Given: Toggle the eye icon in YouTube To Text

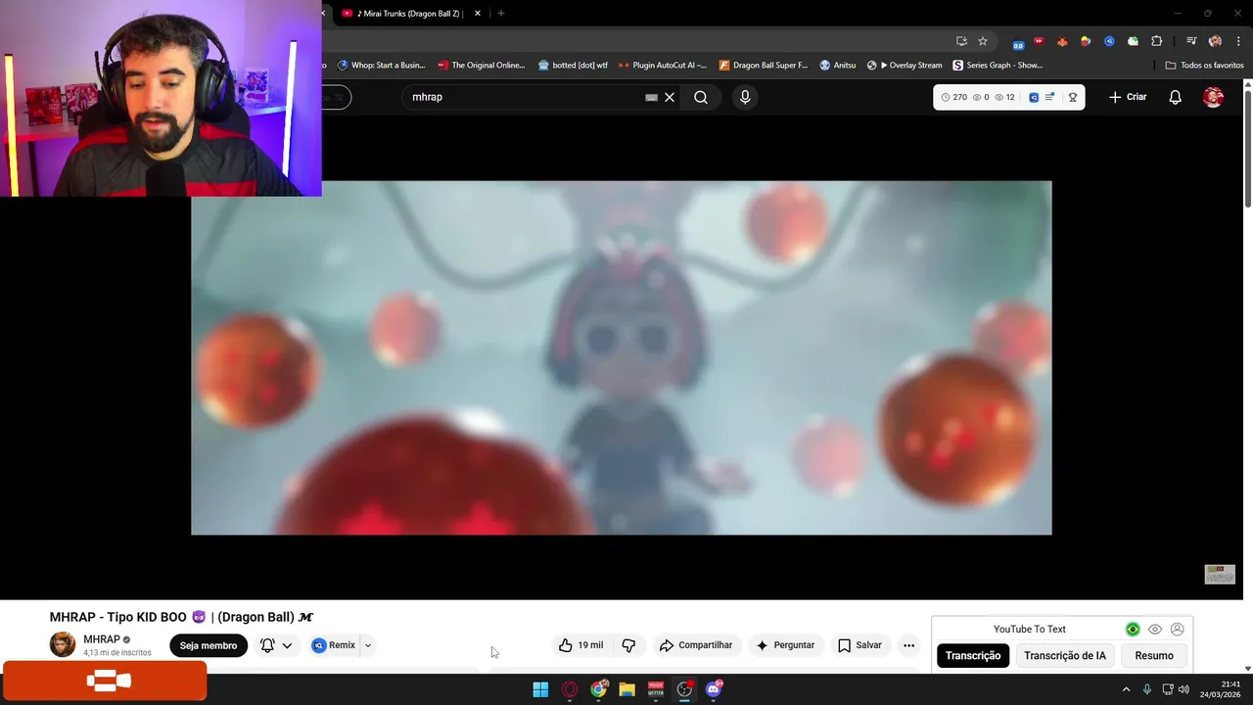Looking at the screenshot, I should pos(1155,630).
